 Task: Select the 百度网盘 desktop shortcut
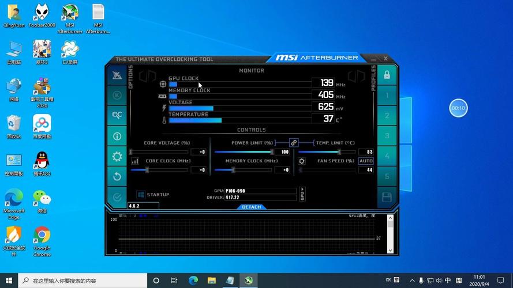(42, 127)
